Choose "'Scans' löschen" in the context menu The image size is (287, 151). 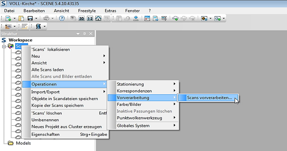pyautogui.click(x=65, y=113)
